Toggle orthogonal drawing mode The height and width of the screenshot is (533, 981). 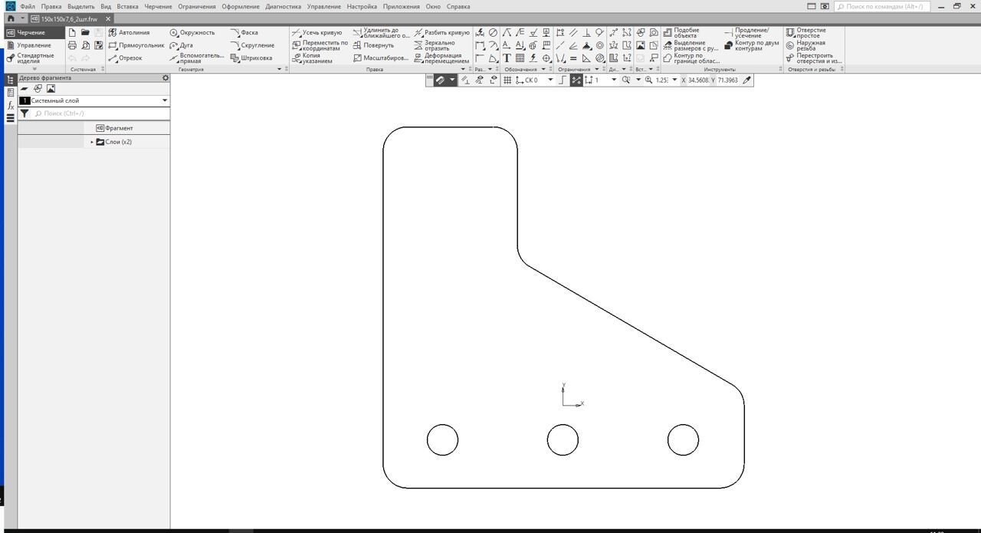click(x=563, y=80)
